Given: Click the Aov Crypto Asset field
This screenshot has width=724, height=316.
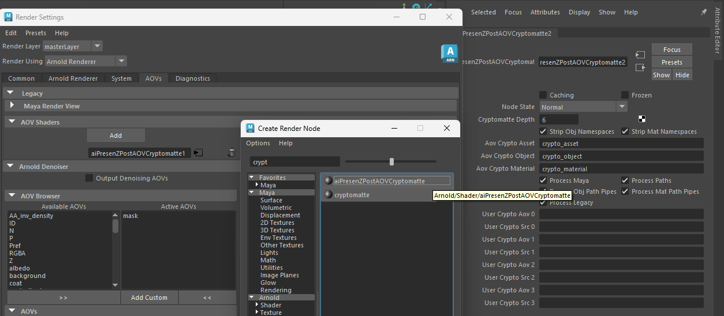Looking at the screenshot, I should click(621, 143).
